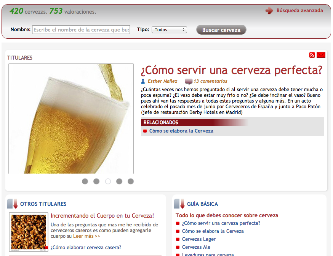
Task: Subscribe via the RSS feed icon
Action: click(x=312, y=55)
